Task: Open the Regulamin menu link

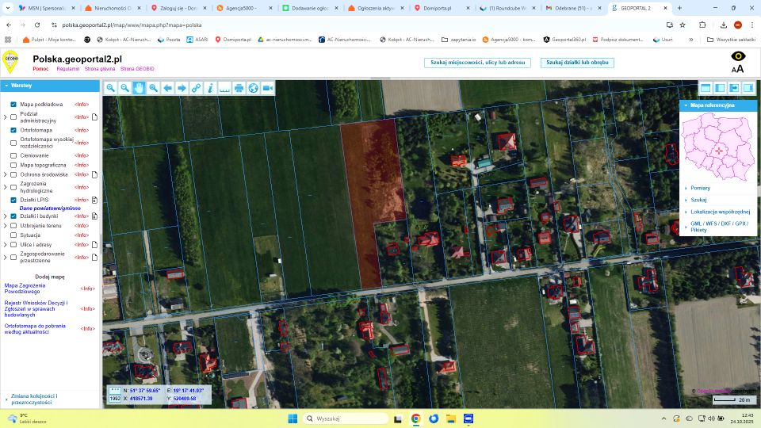Action: 67,70
